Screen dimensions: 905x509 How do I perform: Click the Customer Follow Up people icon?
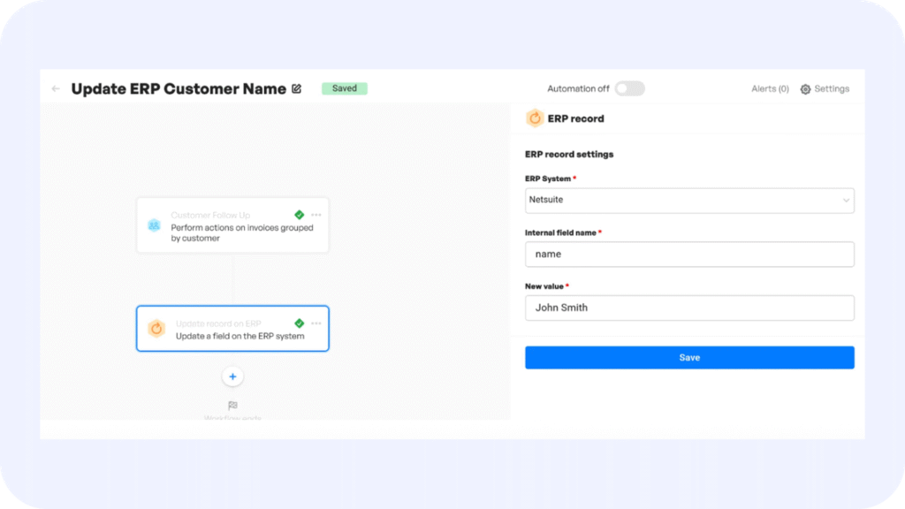(155, 225)
